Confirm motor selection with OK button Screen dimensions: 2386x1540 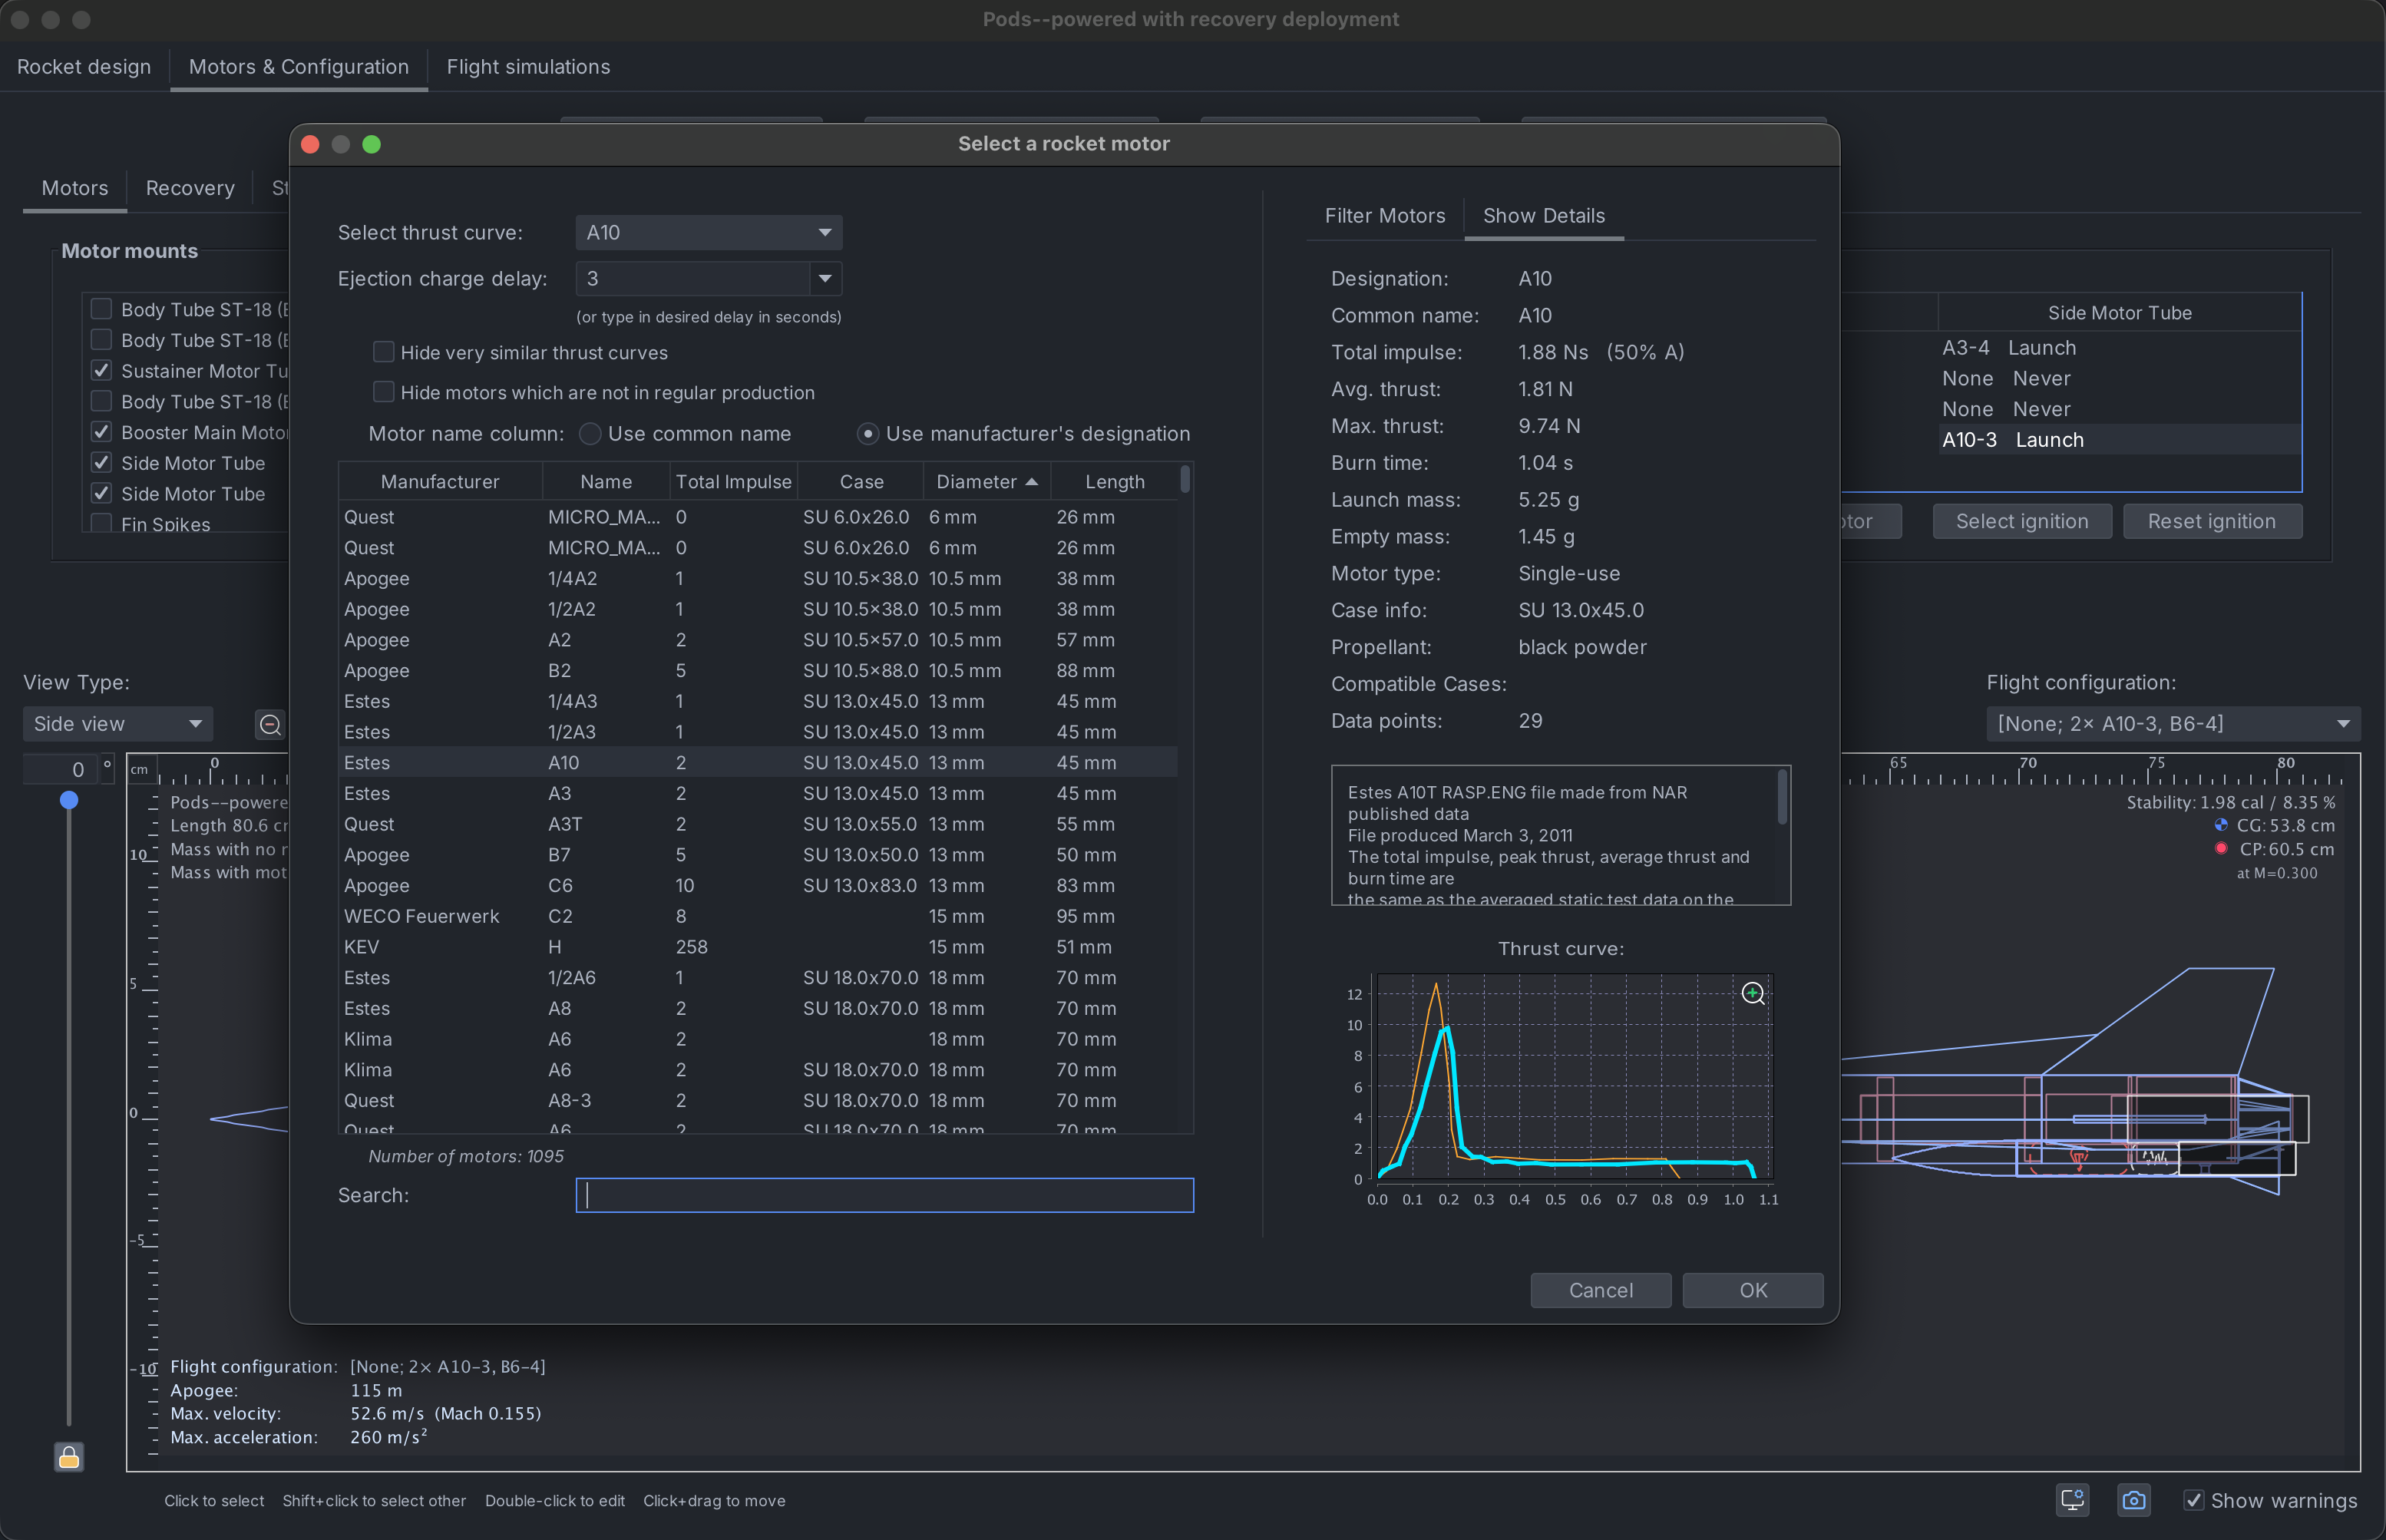pos(1751,1290)
